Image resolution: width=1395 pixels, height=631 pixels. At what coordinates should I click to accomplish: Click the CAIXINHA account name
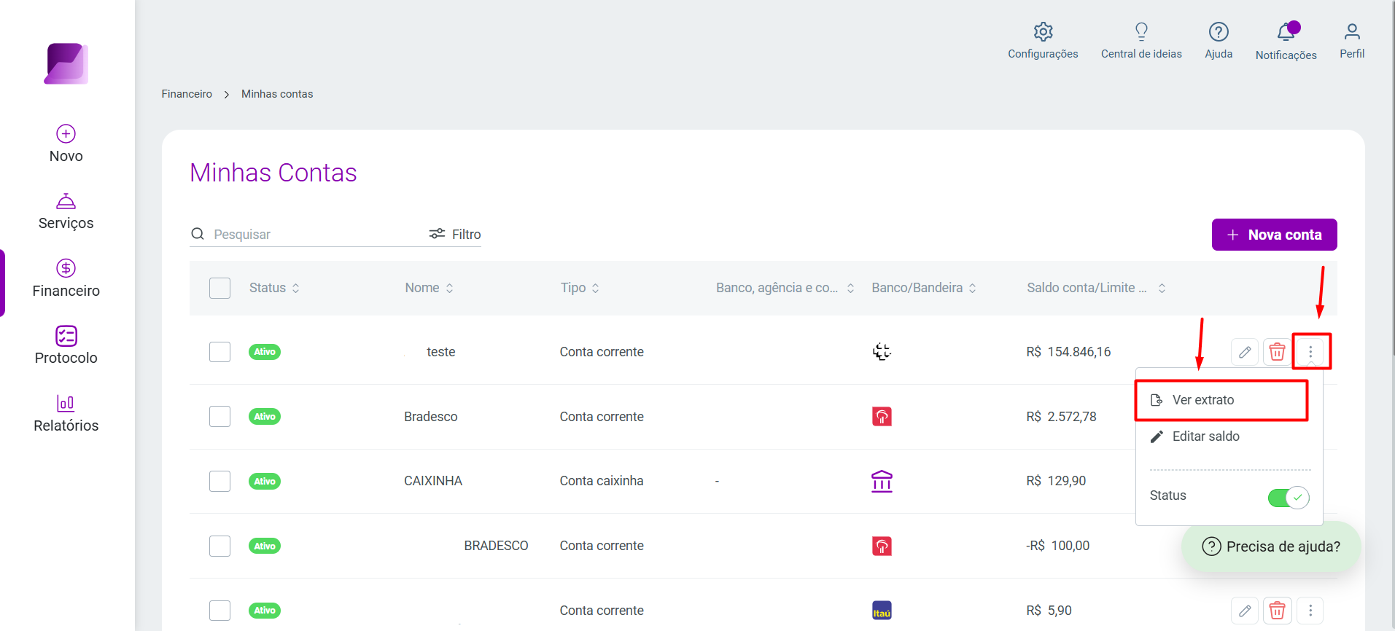433,481
